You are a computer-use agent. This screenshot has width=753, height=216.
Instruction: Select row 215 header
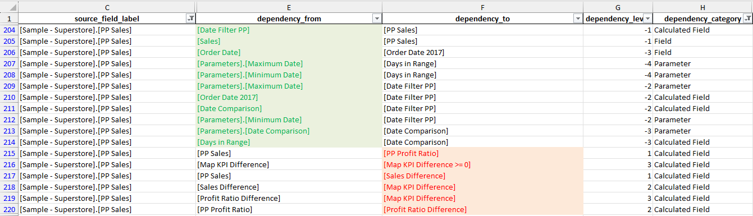9,154
